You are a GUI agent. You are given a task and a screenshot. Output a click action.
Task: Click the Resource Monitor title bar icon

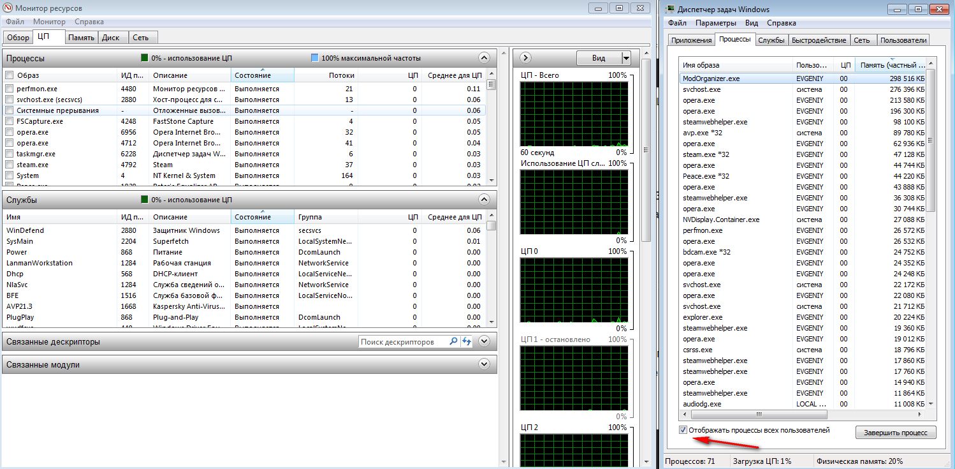click(7, 8)
